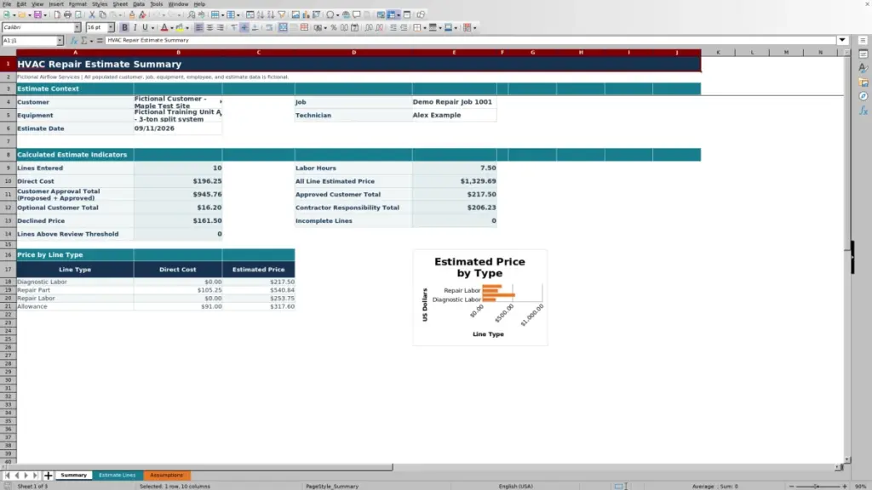Insert a chart via toolbar icon
The height and width of the screenshot is (490, 872).
[x=306, y=14]
